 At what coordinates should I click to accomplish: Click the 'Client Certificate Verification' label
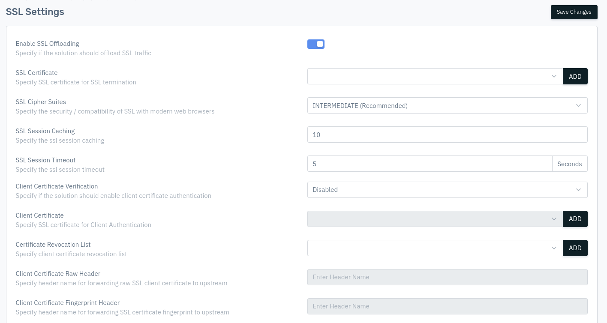(57, 186)
